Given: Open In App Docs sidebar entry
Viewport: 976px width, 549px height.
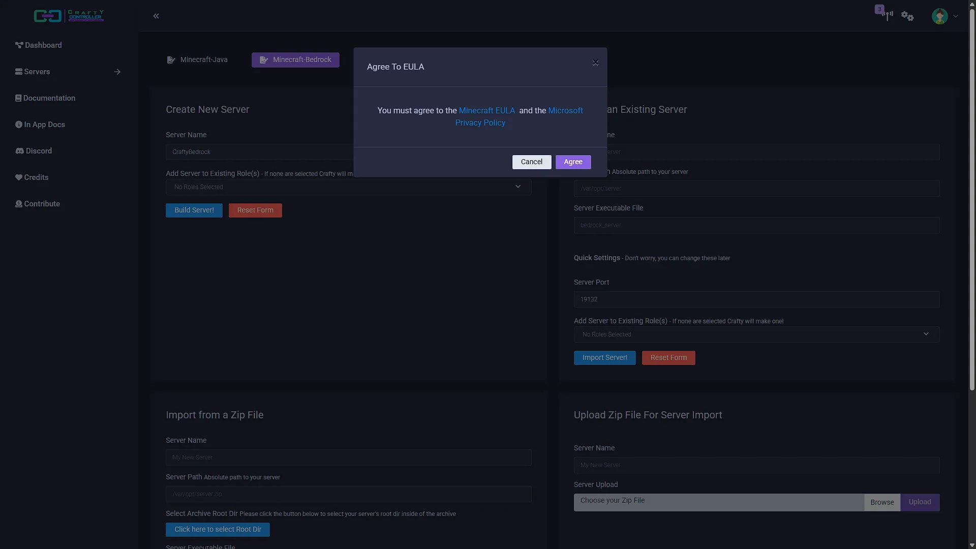Looking at the screenshot, I should (x=40, y=125).
